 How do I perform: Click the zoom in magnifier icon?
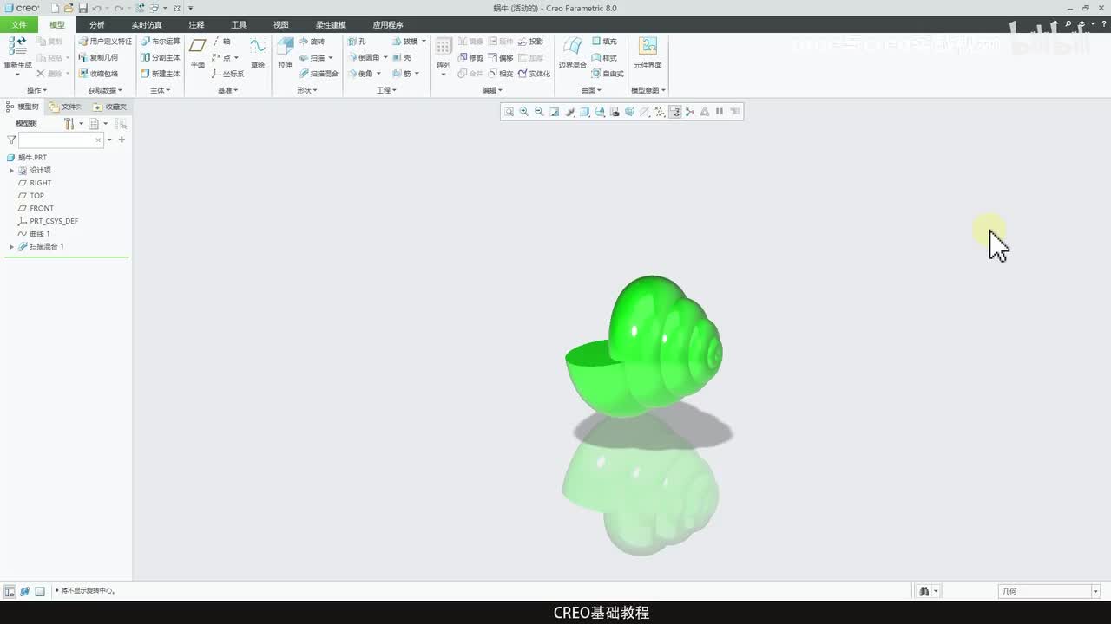tap(524, 112)
